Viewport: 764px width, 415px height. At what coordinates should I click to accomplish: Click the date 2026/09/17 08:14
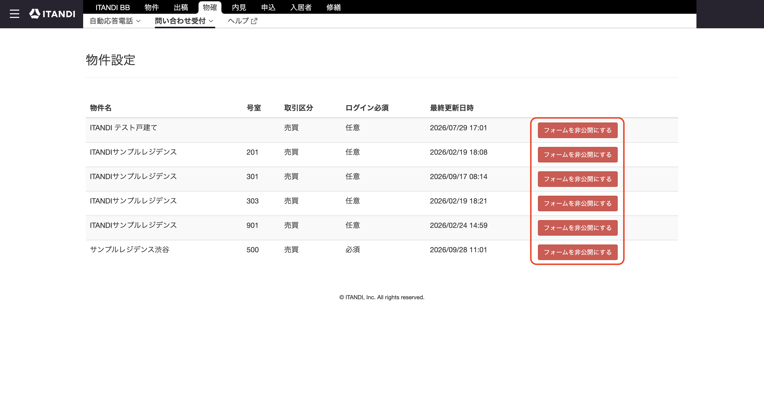(458, 176)
